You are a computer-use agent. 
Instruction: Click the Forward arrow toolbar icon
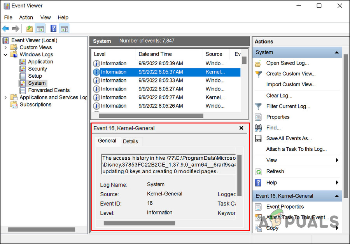tap(16, 28)
